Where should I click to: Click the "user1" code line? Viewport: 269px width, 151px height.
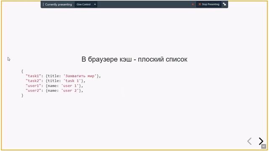coord(54,86)
